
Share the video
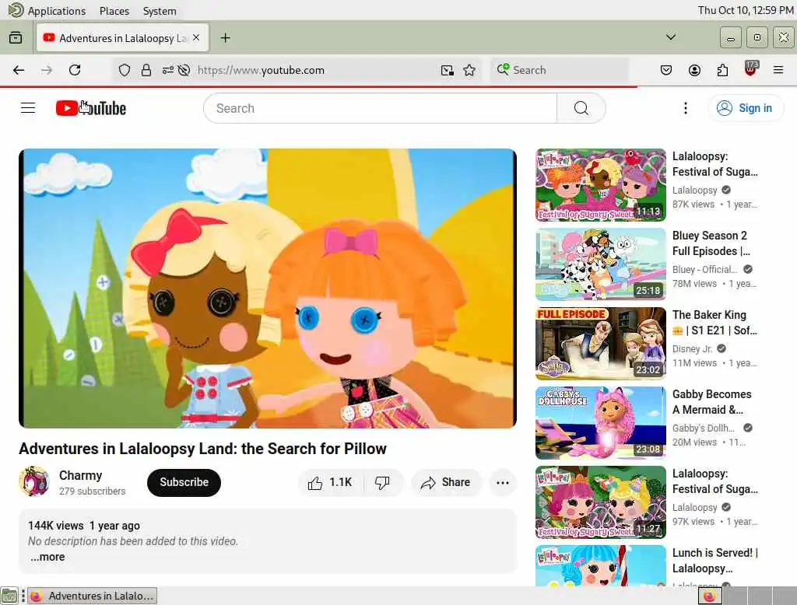point(445,483)
